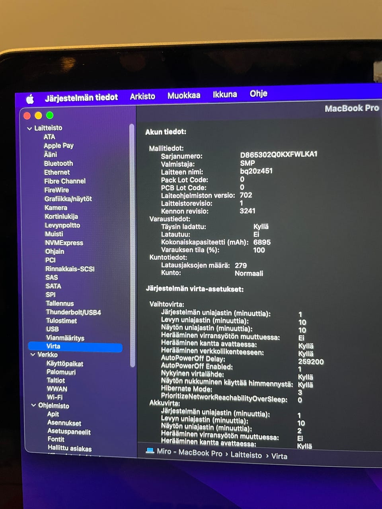Select Ohjain in the sidebar

tap(55, 251)
